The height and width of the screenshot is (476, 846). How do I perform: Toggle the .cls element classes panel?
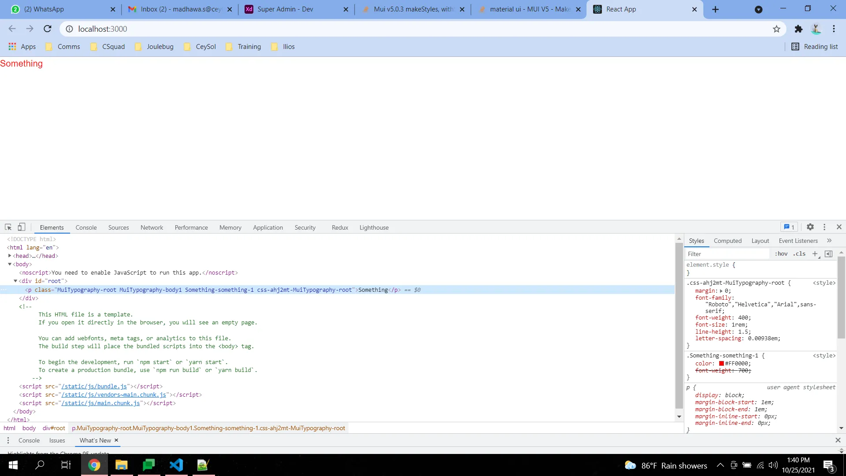click(799, 254)
